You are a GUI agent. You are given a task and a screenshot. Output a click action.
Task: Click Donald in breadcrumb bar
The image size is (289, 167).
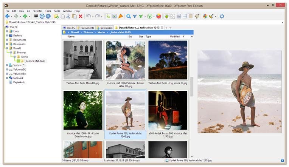pyautogui.click(x=75, y=32)
